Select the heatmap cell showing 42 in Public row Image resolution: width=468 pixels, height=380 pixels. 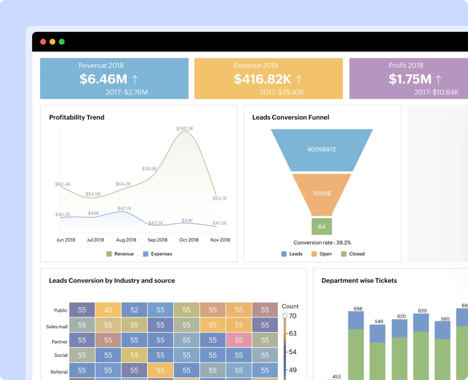[108, 310]
